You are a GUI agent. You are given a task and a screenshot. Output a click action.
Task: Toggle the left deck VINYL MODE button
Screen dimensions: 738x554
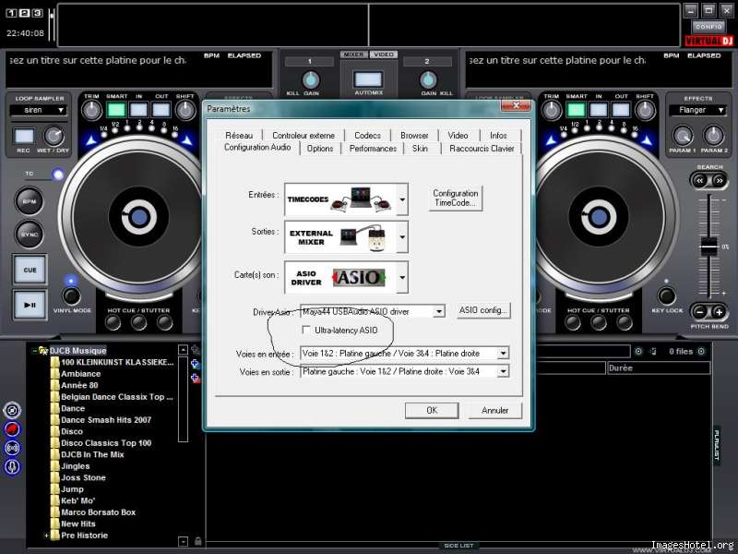[x=71, y=295]
